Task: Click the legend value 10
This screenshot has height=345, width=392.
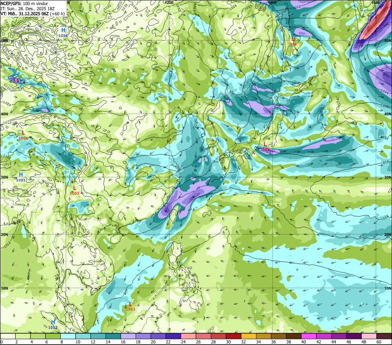Action: (78, 342)
